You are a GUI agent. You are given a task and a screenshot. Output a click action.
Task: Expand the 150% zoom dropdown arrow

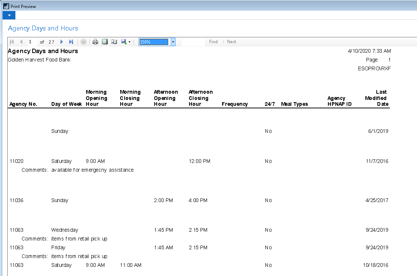coord(173,42)
